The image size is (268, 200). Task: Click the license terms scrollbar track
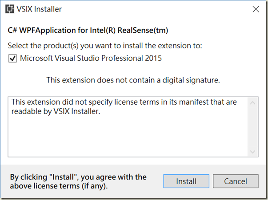coord(253,128)
